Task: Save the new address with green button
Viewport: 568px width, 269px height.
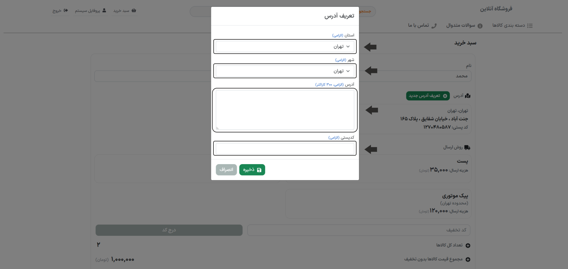Action: click(252, 170)
